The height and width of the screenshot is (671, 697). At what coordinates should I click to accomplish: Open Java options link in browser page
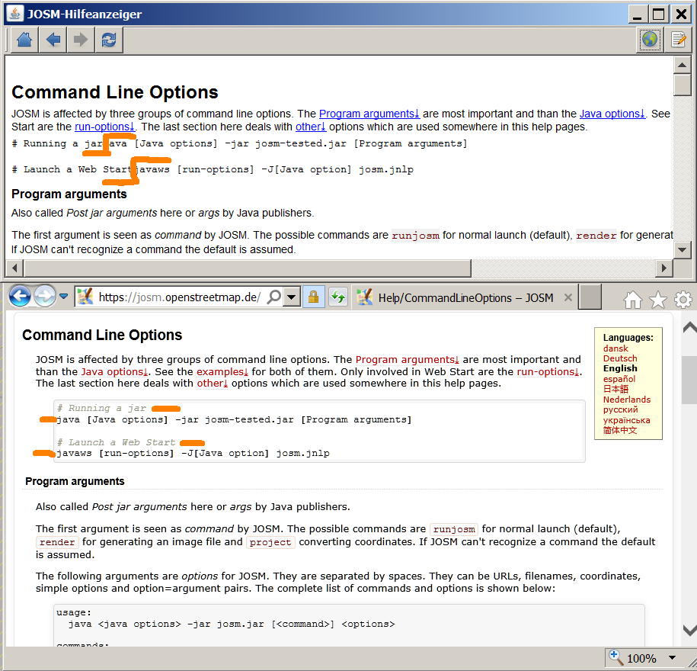(x=115, y=371)
